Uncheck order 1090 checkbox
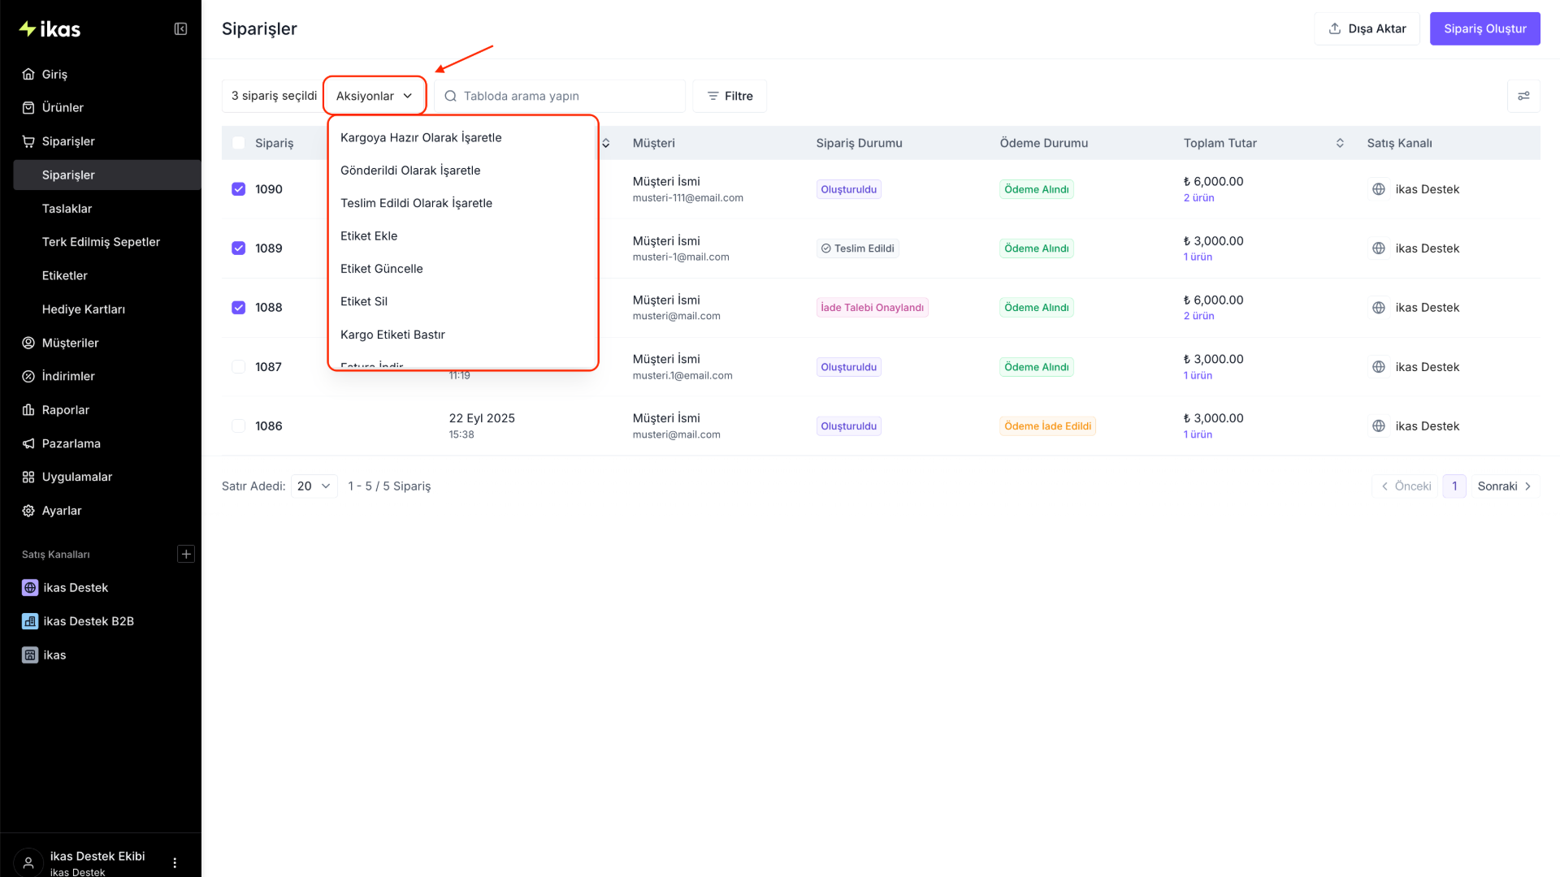This screenshot has height=877, width=1560. pos(238,189)
